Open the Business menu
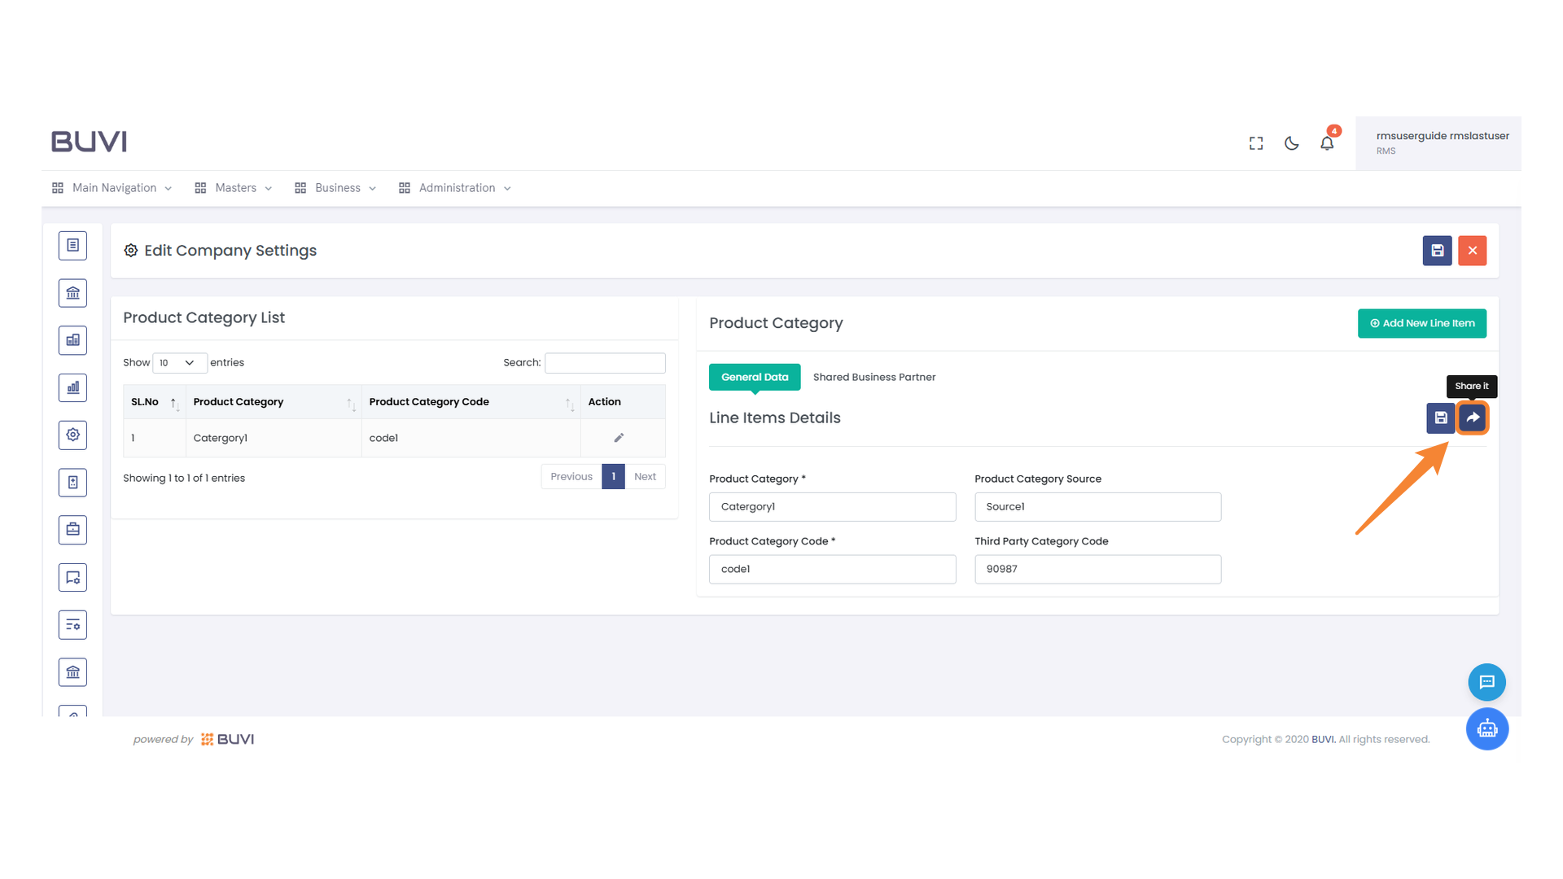Image resolution: width=1563 pixels, height=879 pixels. click(x=335, y=188)
